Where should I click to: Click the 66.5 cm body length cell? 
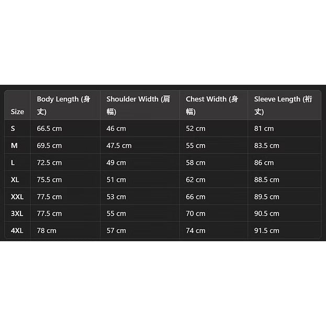(x=49, y=129)
